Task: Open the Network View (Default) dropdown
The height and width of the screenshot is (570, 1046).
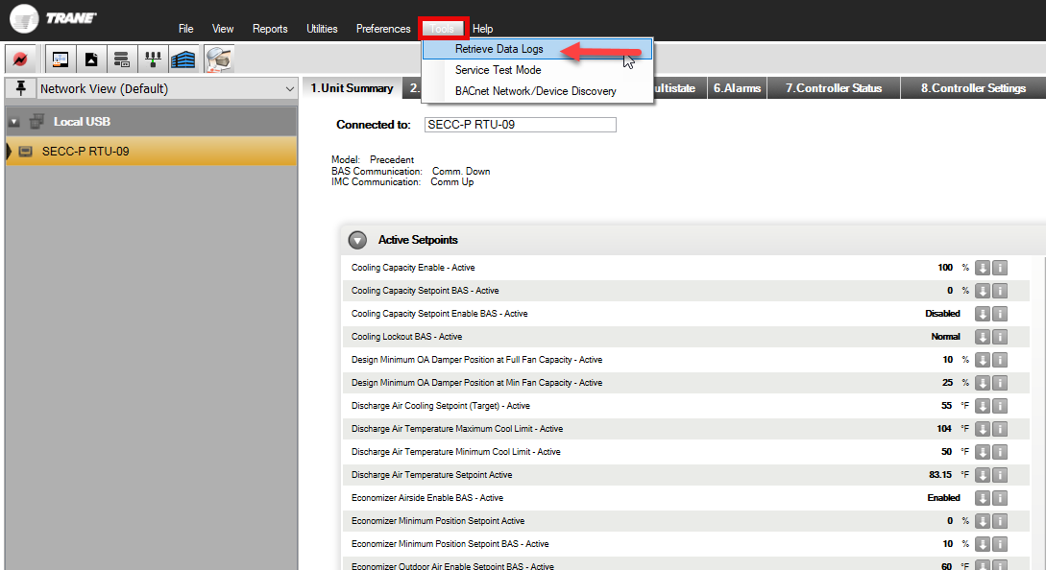Action: (x=167, y=88)
